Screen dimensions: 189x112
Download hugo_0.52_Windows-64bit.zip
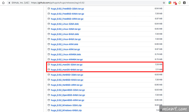[x=66, y=110]
